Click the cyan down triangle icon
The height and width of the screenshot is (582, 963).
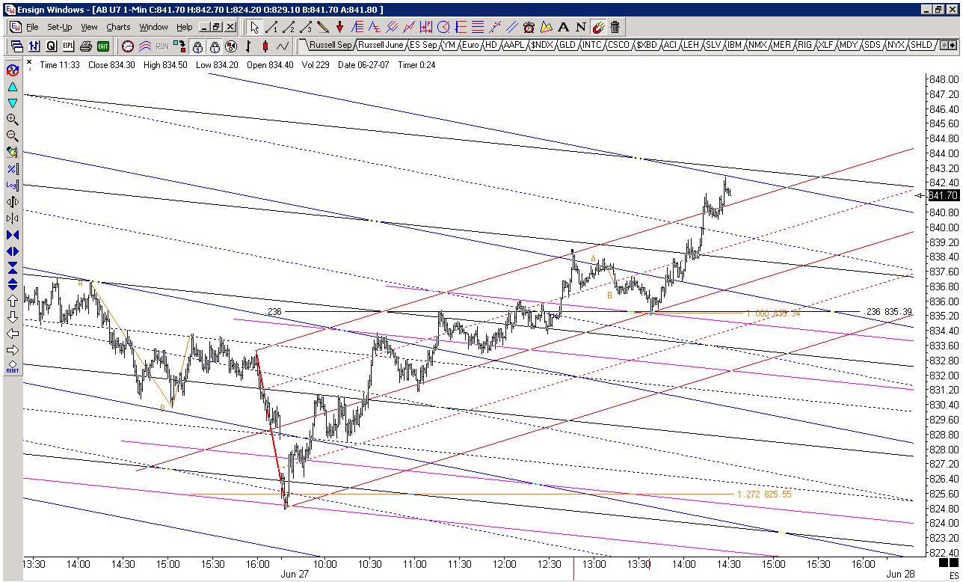click(x=13, y=103)
